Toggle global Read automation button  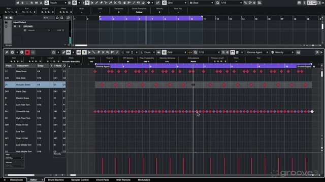31,3
